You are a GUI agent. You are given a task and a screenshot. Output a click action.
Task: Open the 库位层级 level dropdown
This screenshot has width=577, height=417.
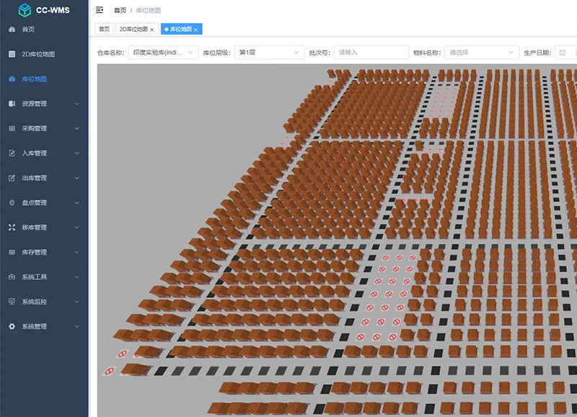[269, 53]
